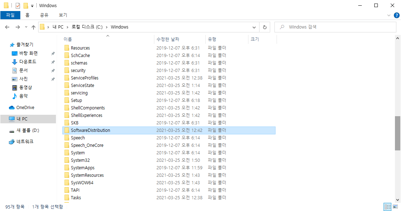The width and height of the screenshot is (401, 211).
Task: Click the Refresh icon beside the address bar
Action: (264, 27)
